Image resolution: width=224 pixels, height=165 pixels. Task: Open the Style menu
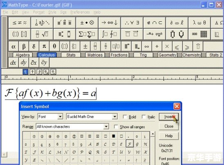52,12
